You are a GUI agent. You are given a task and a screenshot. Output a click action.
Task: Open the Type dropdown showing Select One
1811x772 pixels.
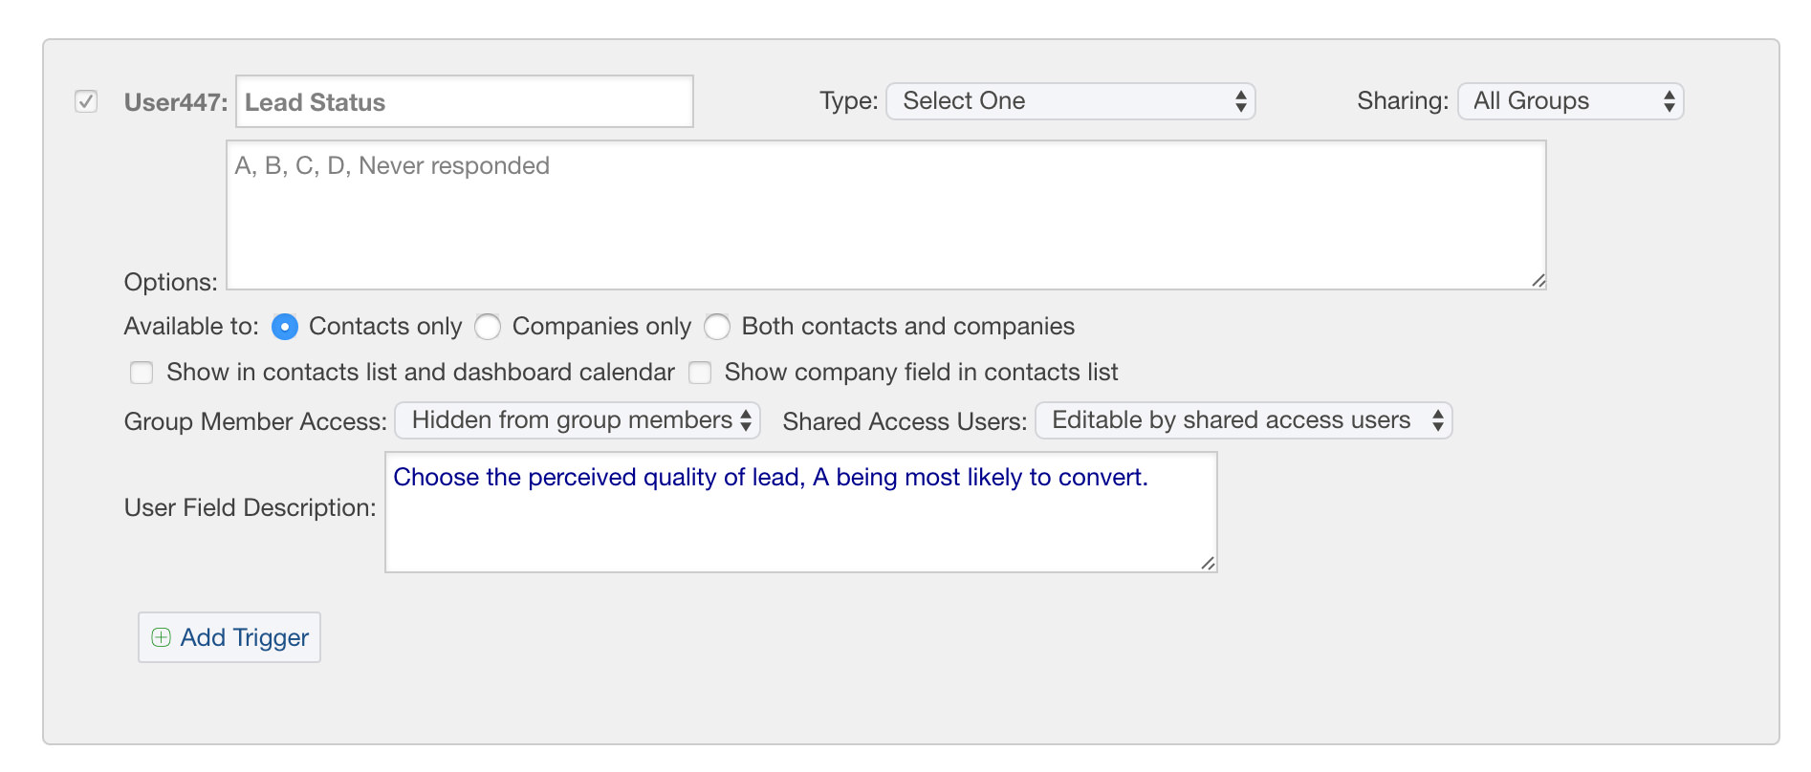pos(1071,101)
